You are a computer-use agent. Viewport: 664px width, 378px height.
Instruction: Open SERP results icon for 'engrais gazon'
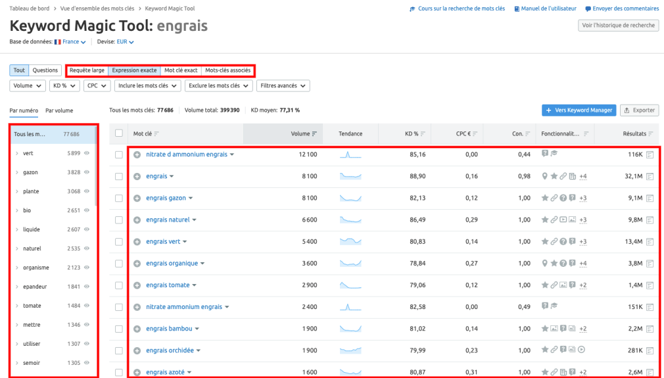click(x=650, y=199)
